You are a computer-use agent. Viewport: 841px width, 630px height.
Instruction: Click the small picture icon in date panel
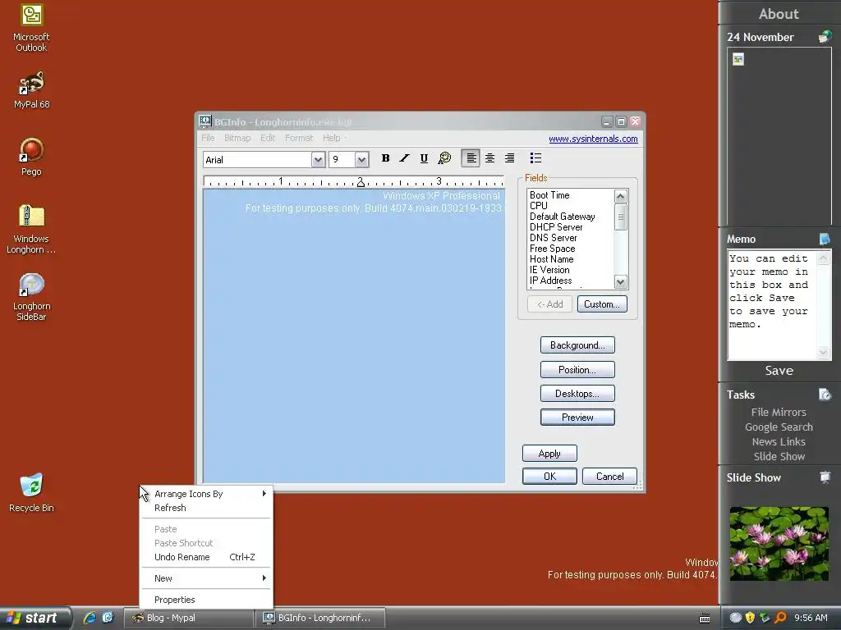(x=738, y=59)
